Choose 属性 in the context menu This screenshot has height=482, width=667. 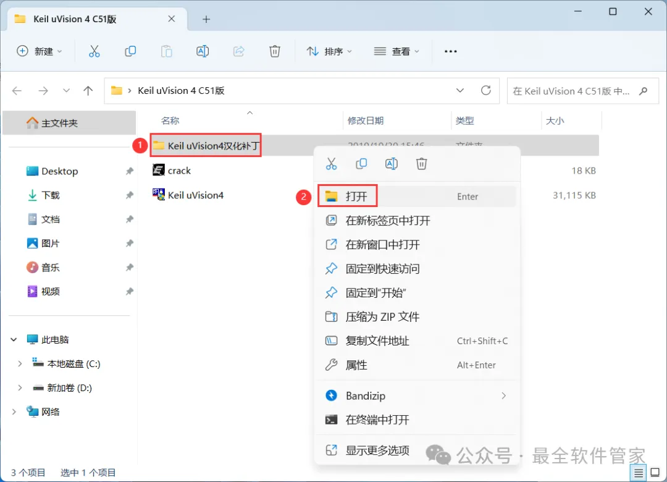click(416, 365)
